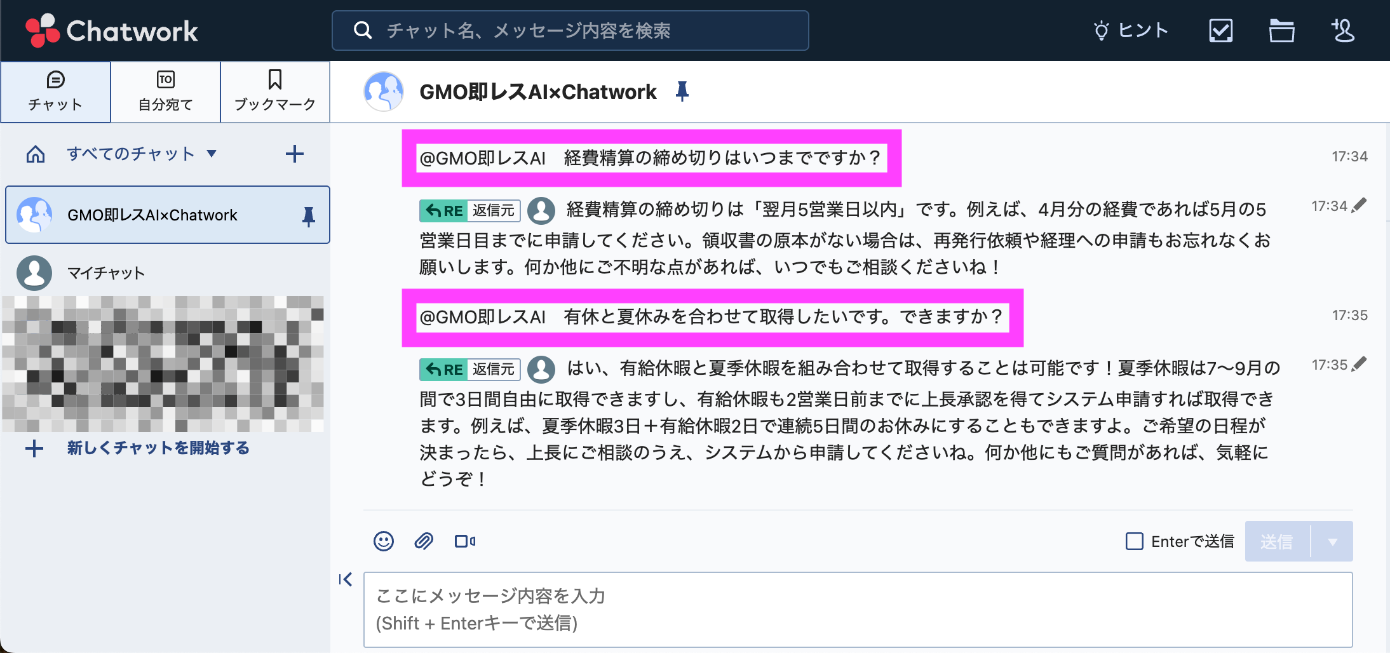Enable the Enterで送信 checkbox

pyautogui.click(x=1134, y=541)
